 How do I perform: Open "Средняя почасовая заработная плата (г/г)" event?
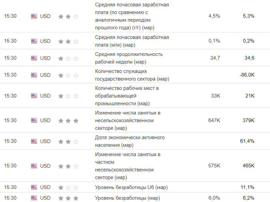pyautogui.click(x=132, y=16)
